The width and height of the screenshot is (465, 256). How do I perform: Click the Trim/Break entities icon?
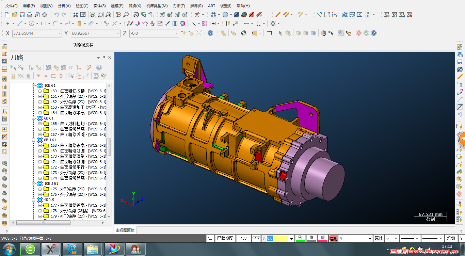107,23
